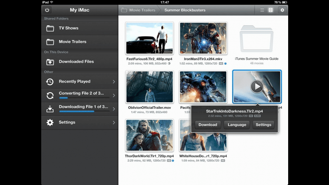The height and width of the screenshot is (185, 329).
Task: Select Movie Trailers in sidebar
Action: pyautogui.click(x=80, y=42)
